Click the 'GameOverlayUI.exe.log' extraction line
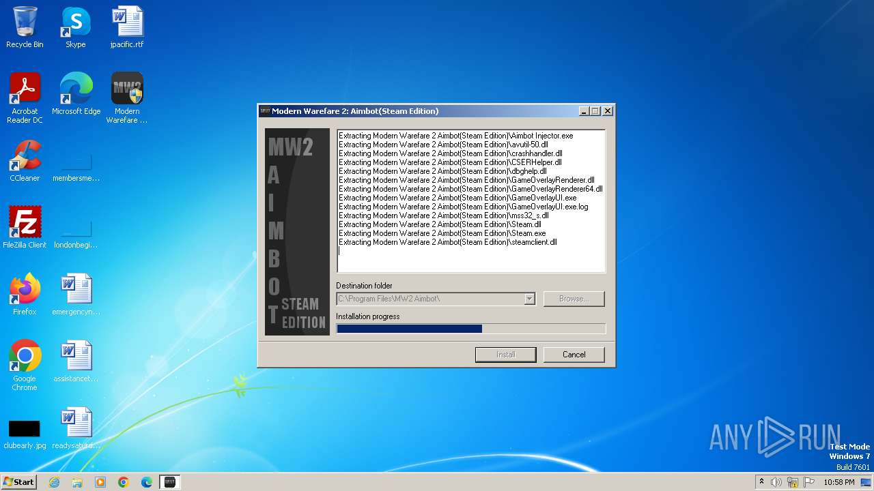 coord(463,207)
